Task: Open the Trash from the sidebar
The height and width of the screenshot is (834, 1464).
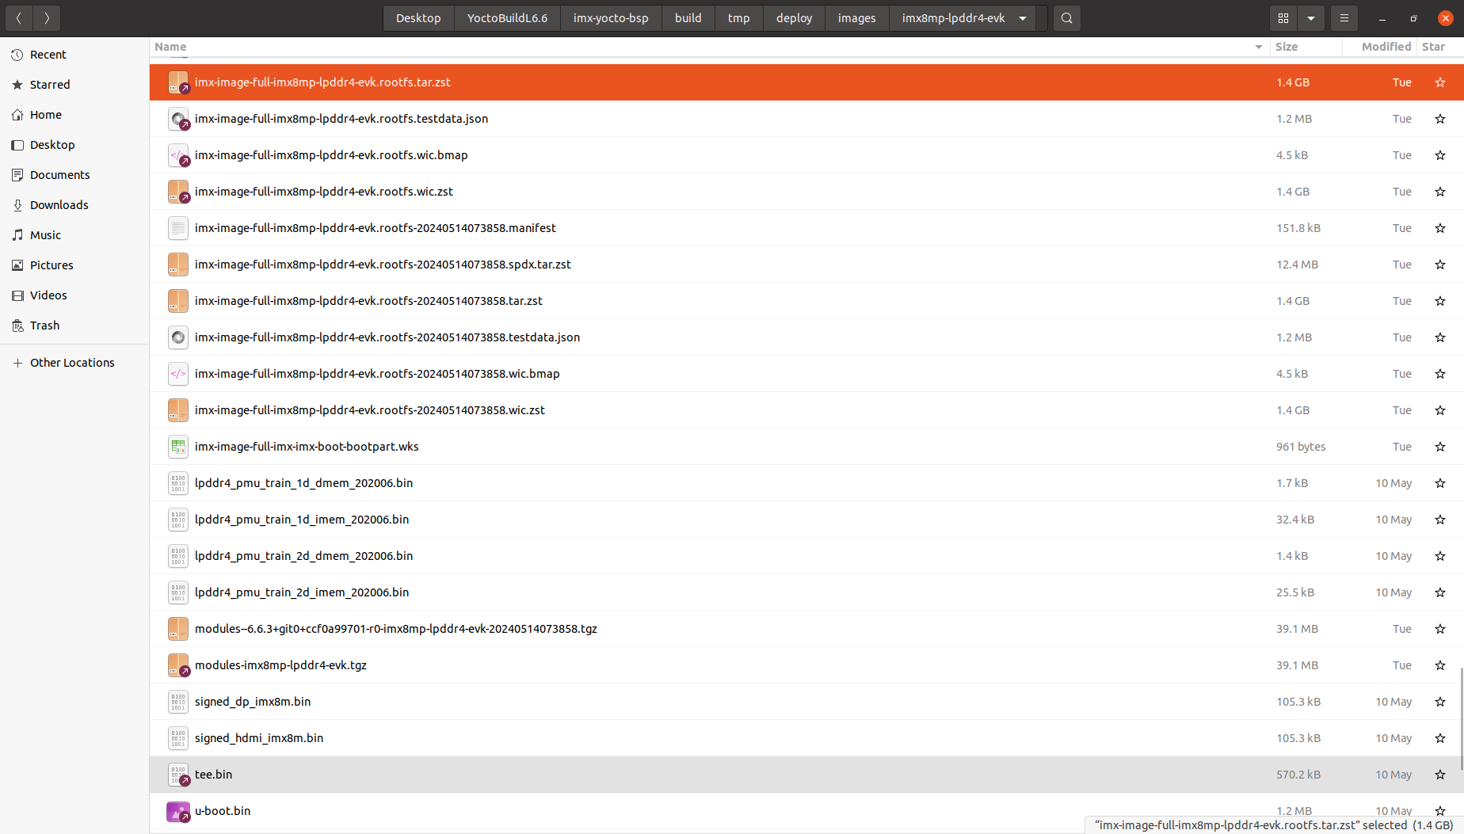Action: point(44,325)
